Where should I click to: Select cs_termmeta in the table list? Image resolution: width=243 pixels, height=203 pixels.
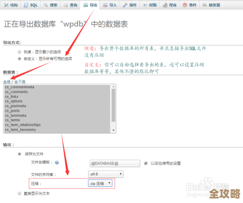[57, 116]
